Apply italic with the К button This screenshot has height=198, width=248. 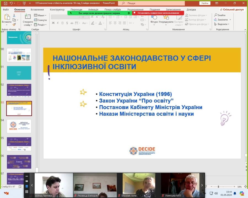(58, 23)
